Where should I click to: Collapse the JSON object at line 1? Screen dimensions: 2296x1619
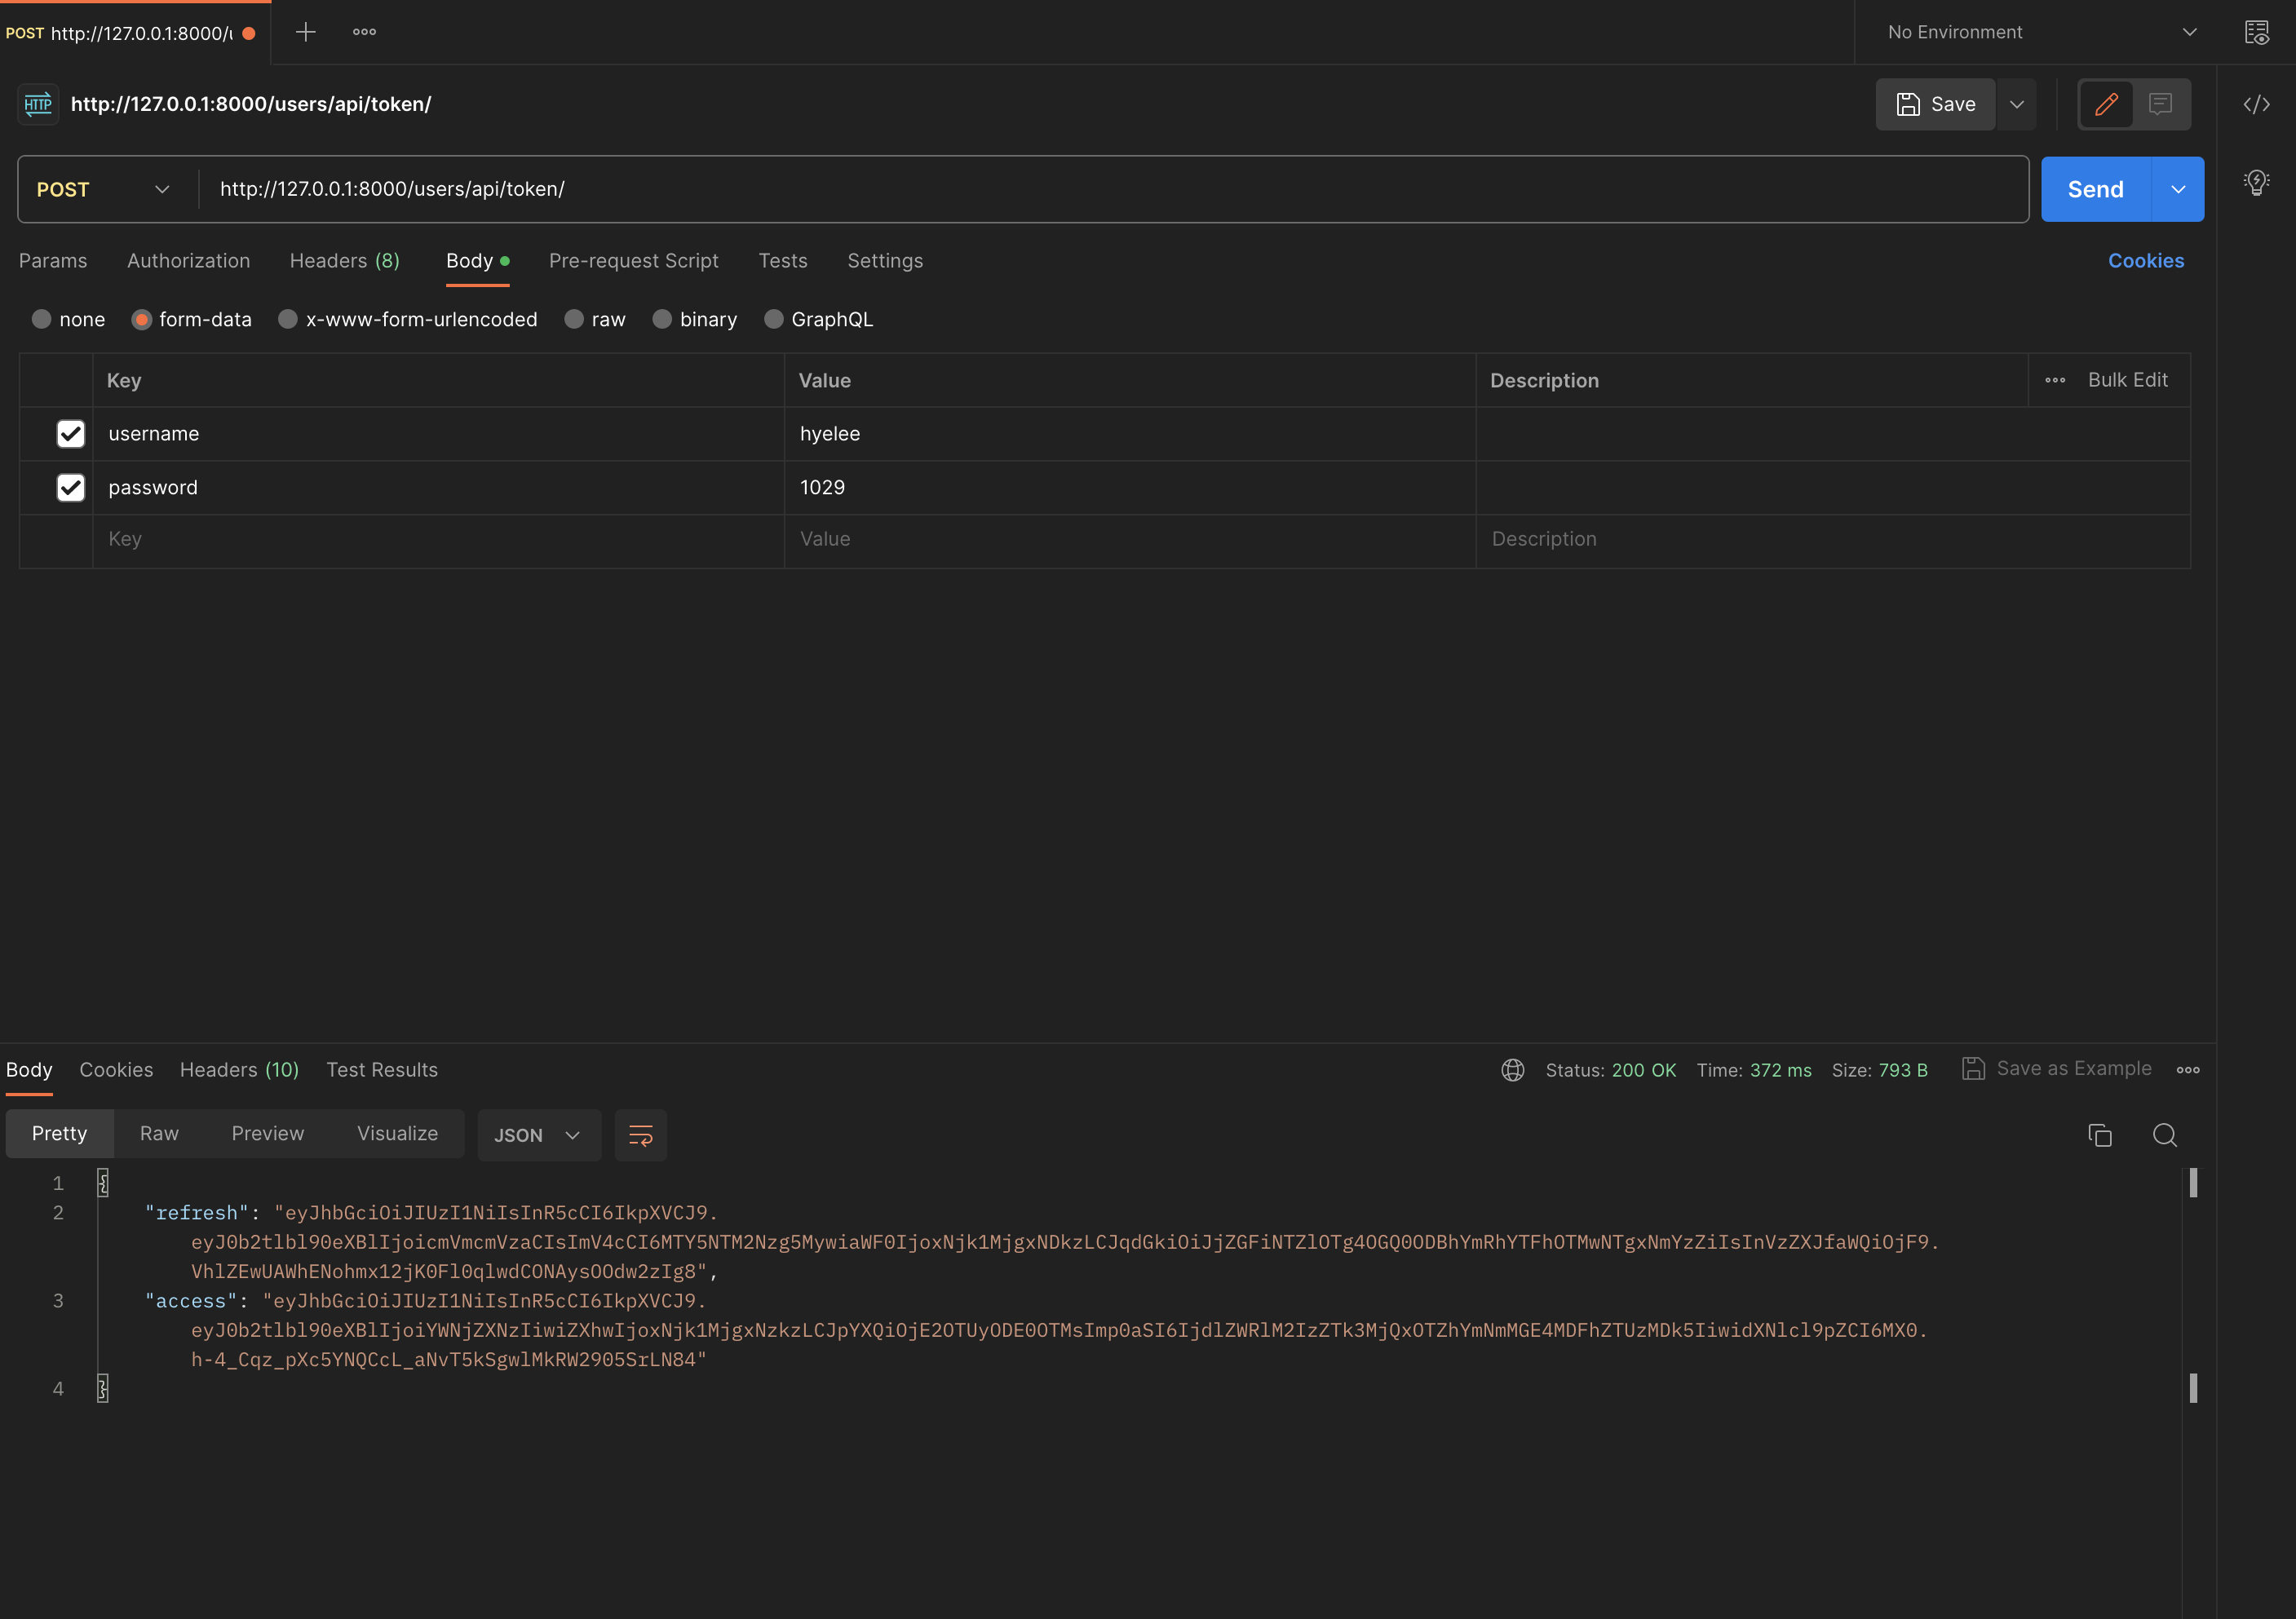pyautogui.click(x=103, y=1183)
